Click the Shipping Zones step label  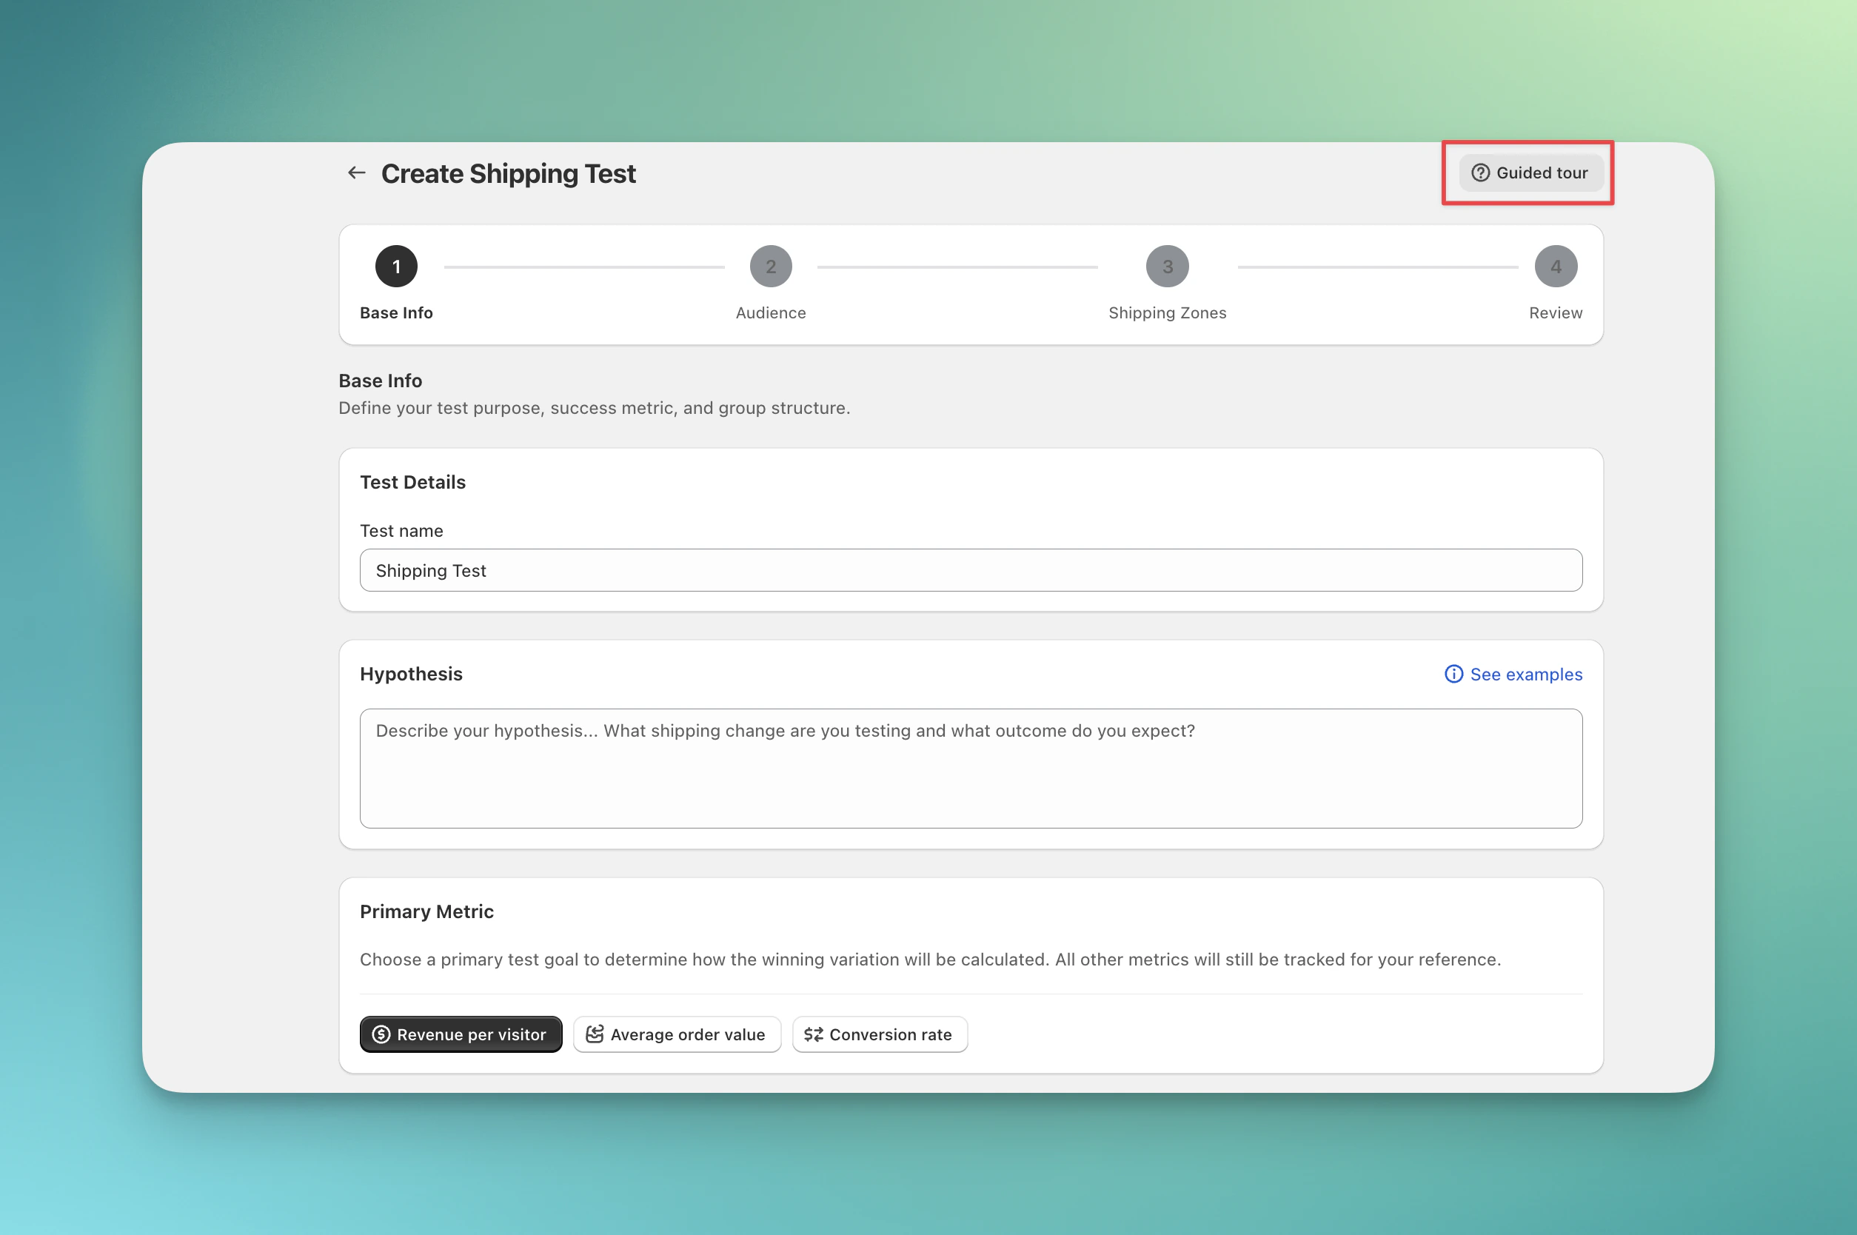[1167, 312]
